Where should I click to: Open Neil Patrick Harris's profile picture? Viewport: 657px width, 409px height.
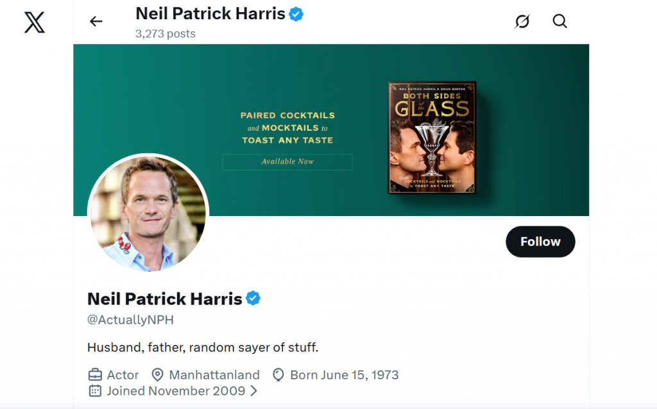[x=148, y=212]
